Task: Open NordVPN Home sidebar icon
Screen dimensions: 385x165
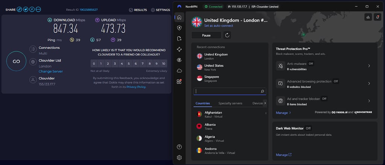Action: click(179, 17)
